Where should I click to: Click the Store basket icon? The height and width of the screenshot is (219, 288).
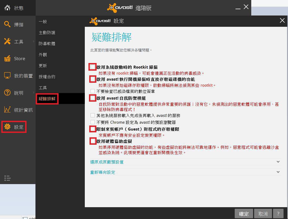[x=7, y=58]
